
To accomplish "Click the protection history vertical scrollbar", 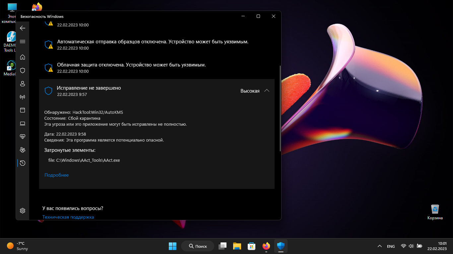I will [x=280, y=108].
